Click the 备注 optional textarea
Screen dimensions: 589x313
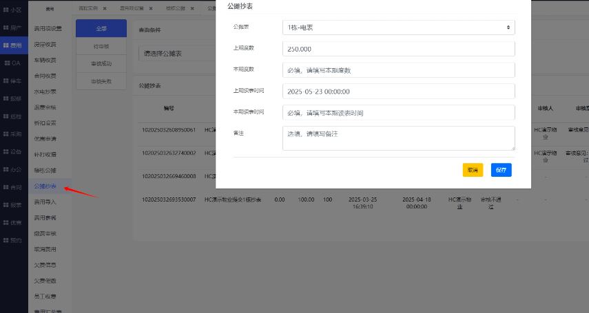[399, 138]
